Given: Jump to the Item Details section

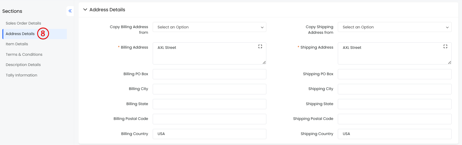Looking at the screenshot, I should coord(17,44).
